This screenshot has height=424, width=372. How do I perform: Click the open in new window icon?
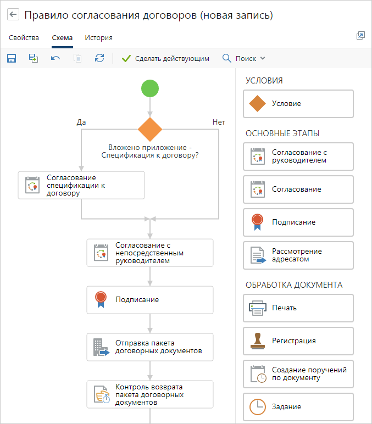pyautogui.click(x=360, y=36)
